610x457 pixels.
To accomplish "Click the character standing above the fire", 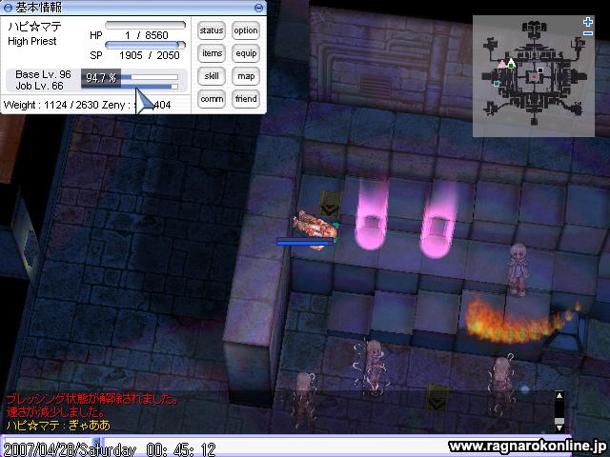I will [x=518, y=268].
